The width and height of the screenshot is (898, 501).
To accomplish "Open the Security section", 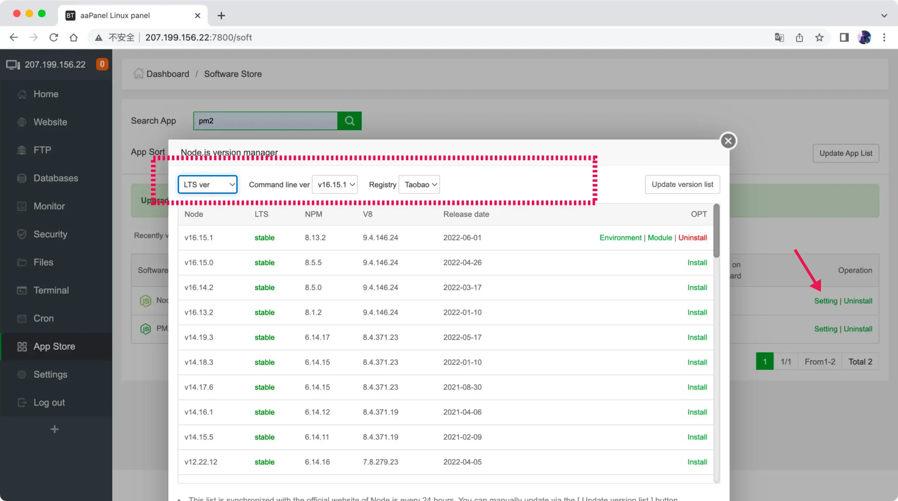I will [50, 234].
